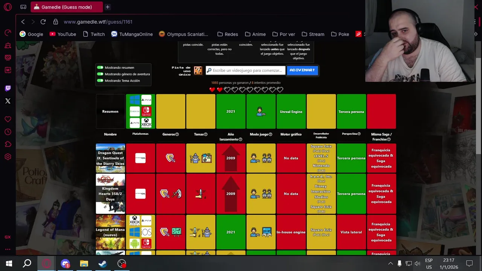The height and width of the screenshot is (271, 482).
Task: Open the GX Corner gamepad icon
Action: (x=23, y=7)
